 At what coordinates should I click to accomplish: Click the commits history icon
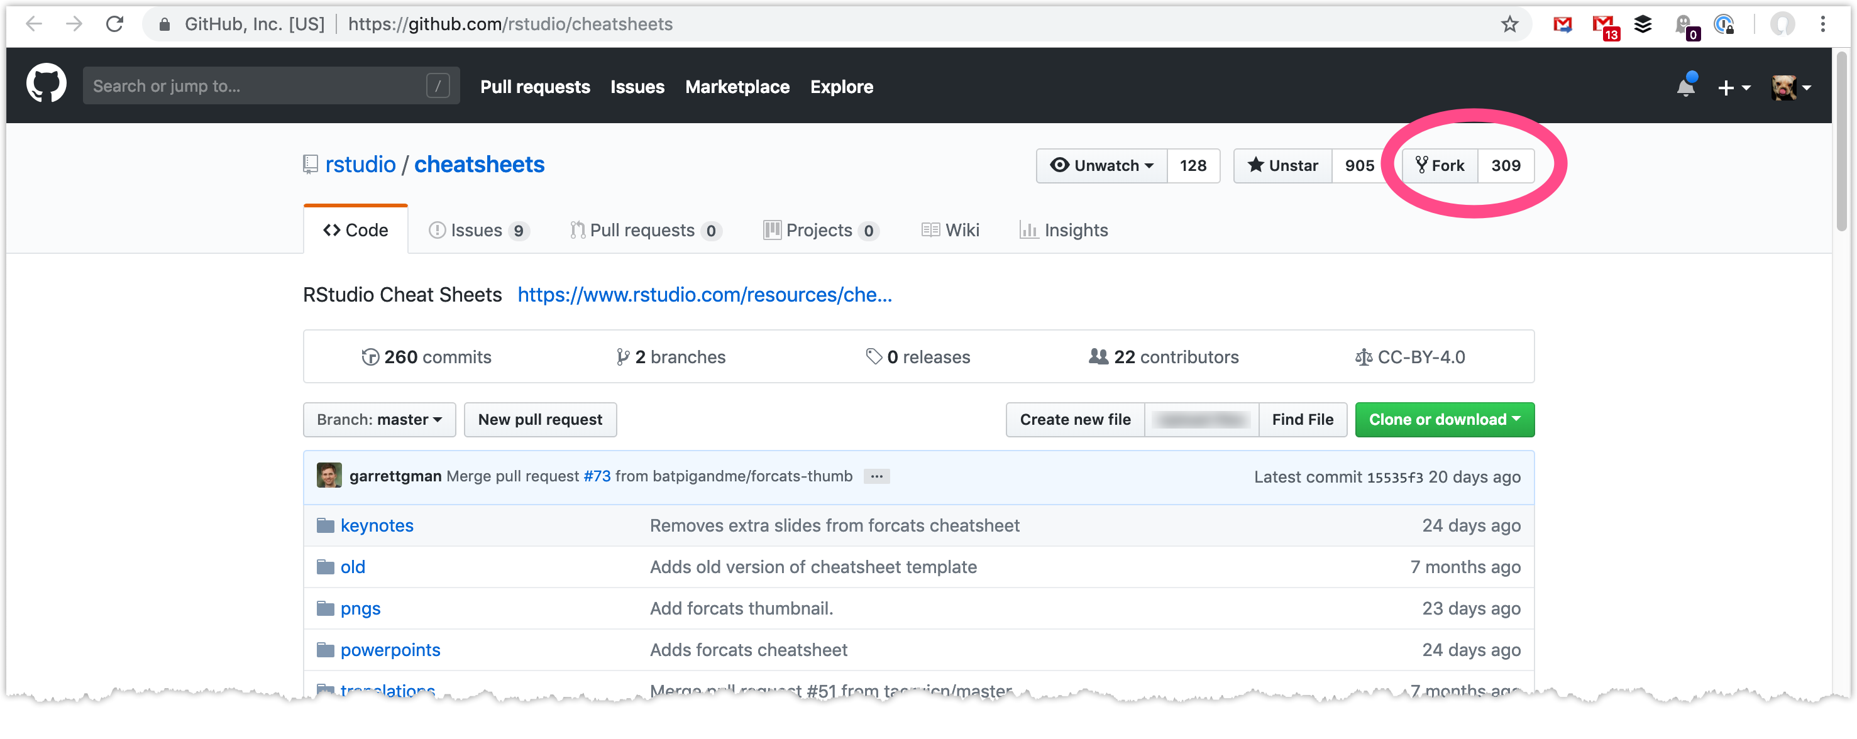pos(369,356)
